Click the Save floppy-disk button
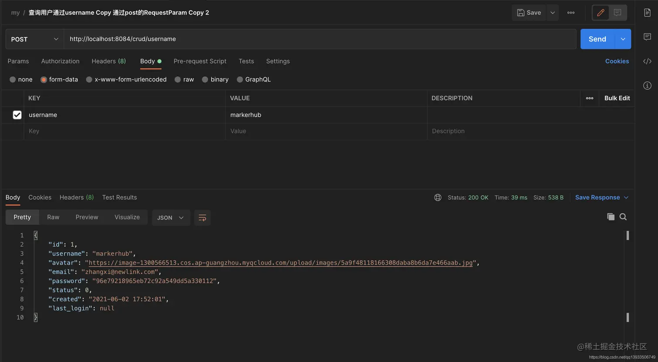The image size is (658, 362). click(529, 13)
